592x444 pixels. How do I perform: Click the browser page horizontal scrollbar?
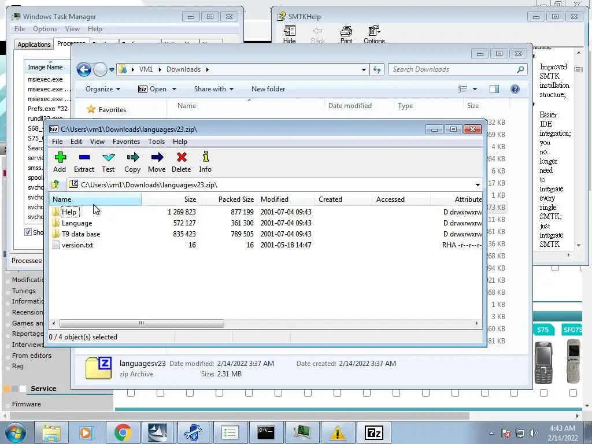tap(239, 416)
